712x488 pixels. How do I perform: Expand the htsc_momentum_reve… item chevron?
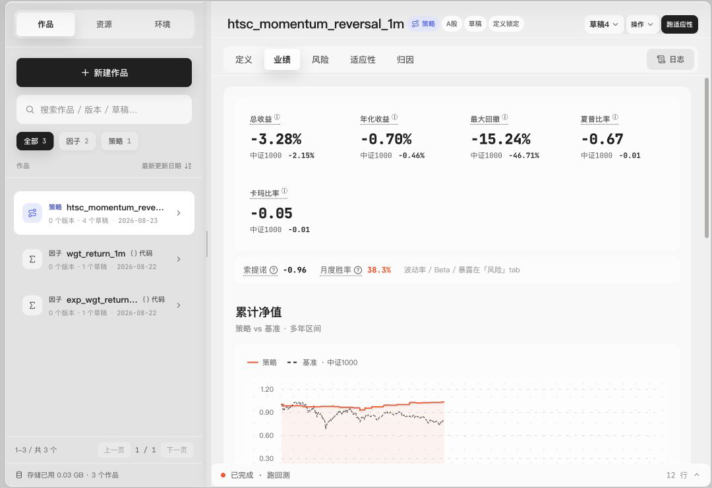pos(179,213)
